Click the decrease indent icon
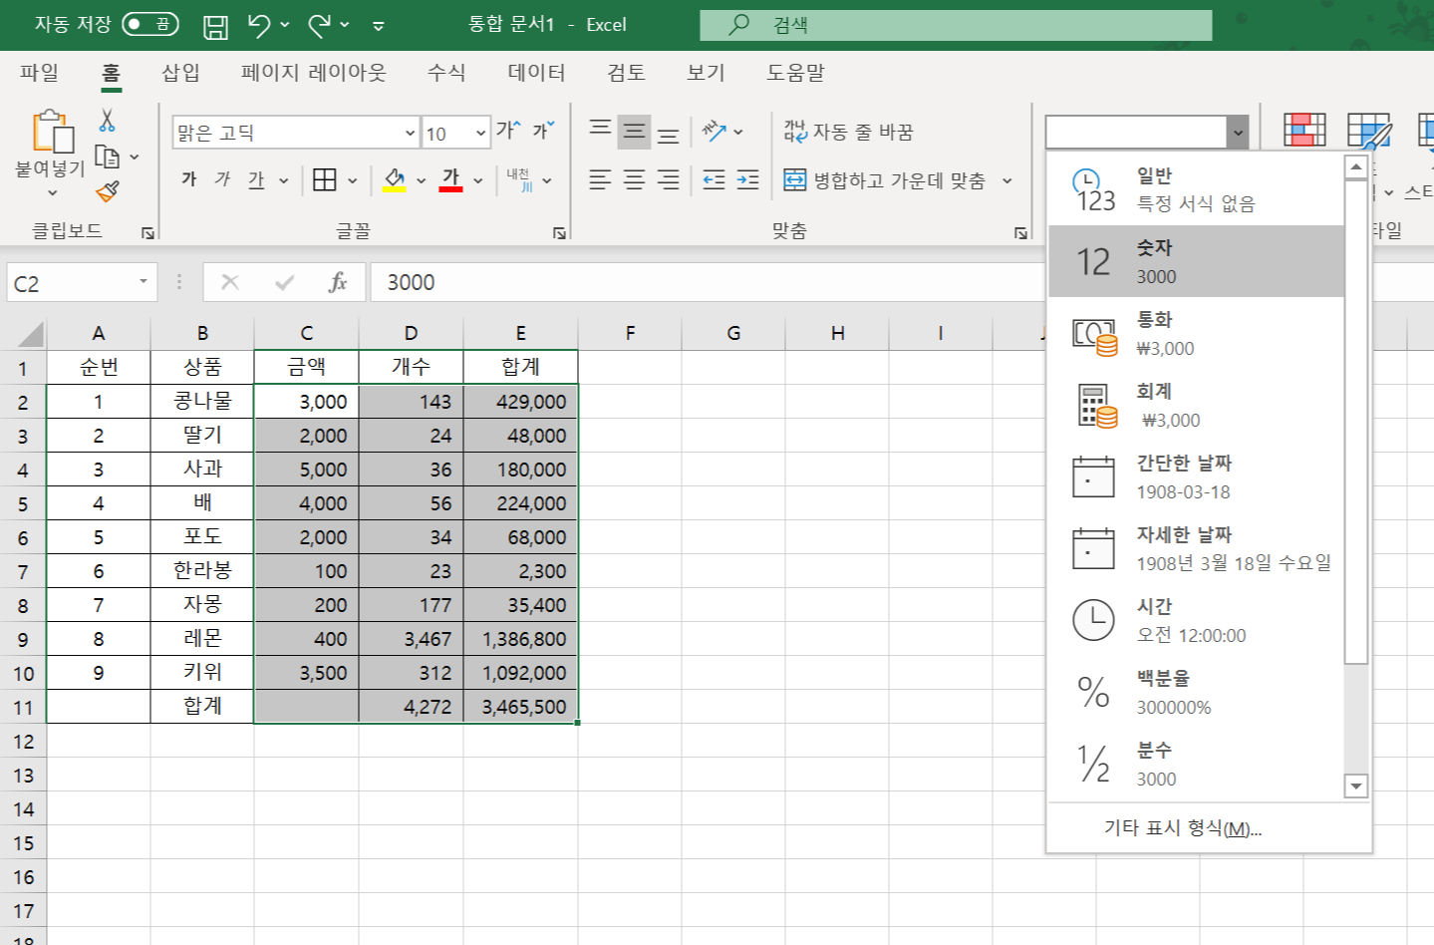This screenshot has height=945, width=1434. pyautogui.click(x=714, y=179)
